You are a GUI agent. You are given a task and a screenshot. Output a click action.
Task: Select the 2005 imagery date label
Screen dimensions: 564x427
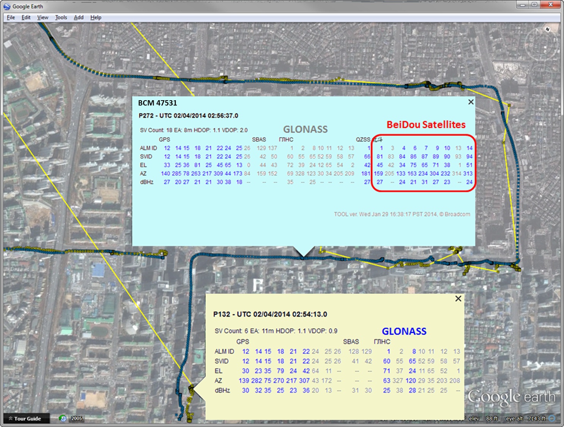point(77,418)
